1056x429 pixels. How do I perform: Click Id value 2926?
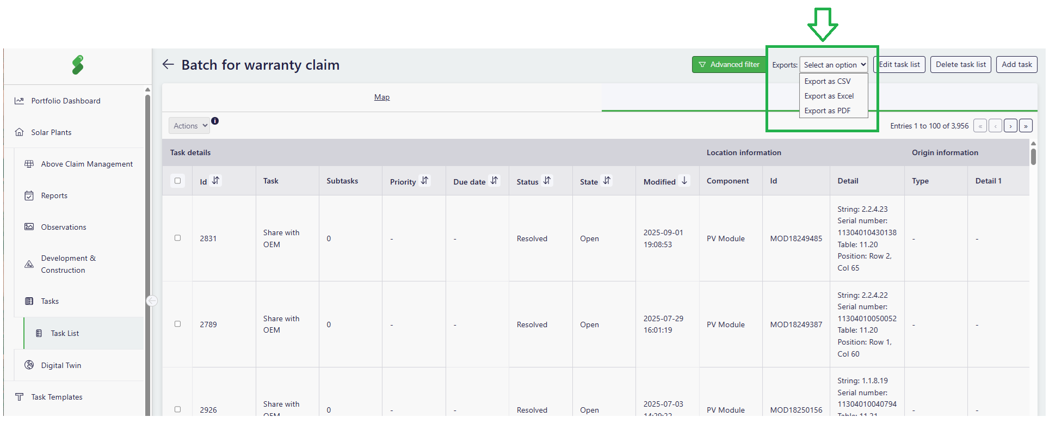coord(208,410)
